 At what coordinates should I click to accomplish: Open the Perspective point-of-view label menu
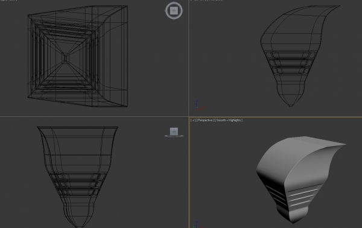click(205, 120)
